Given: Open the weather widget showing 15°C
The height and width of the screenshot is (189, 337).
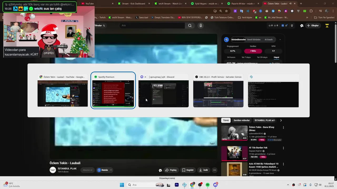Looking at the screenshot, I should [11, 185].
